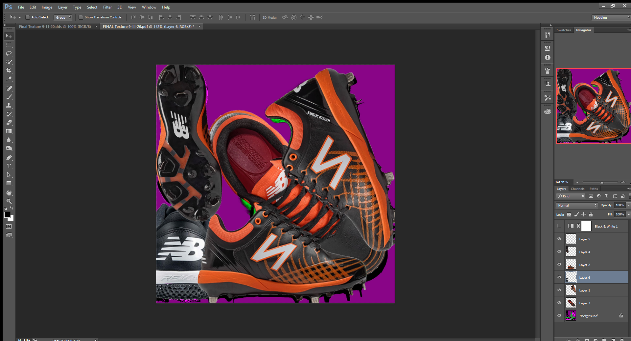Switch to the Swatches tab
631x341 pixels.
coord(564,30)
